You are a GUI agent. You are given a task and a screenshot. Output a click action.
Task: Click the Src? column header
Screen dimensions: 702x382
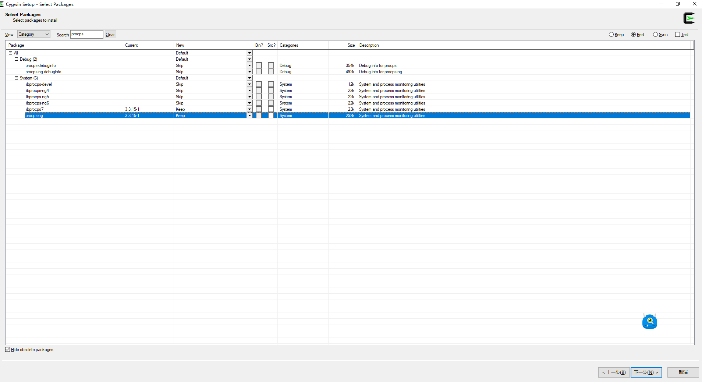(271, 45)
